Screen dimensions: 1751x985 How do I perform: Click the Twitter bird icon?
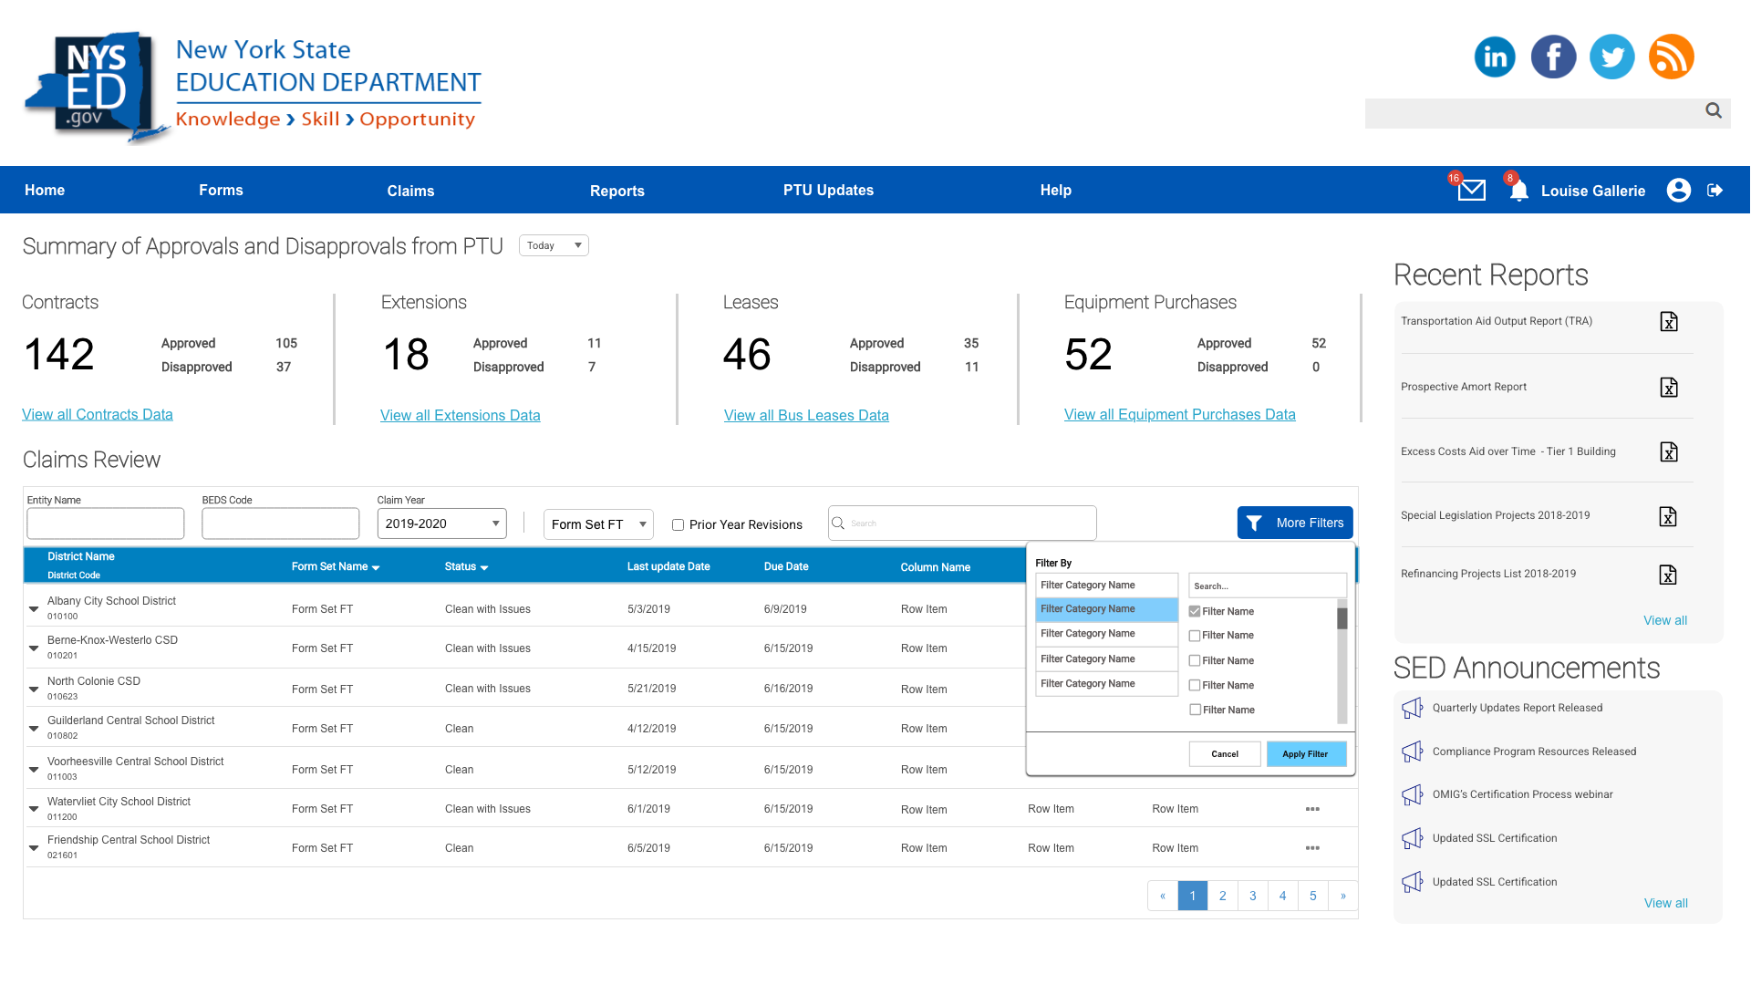[1611, 57]
